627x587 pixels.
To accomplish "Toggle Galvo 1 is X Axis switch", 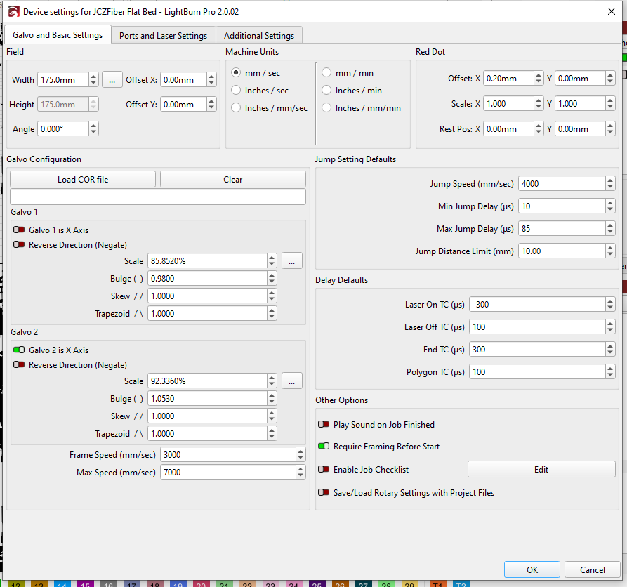I will [x=19, y=230].
